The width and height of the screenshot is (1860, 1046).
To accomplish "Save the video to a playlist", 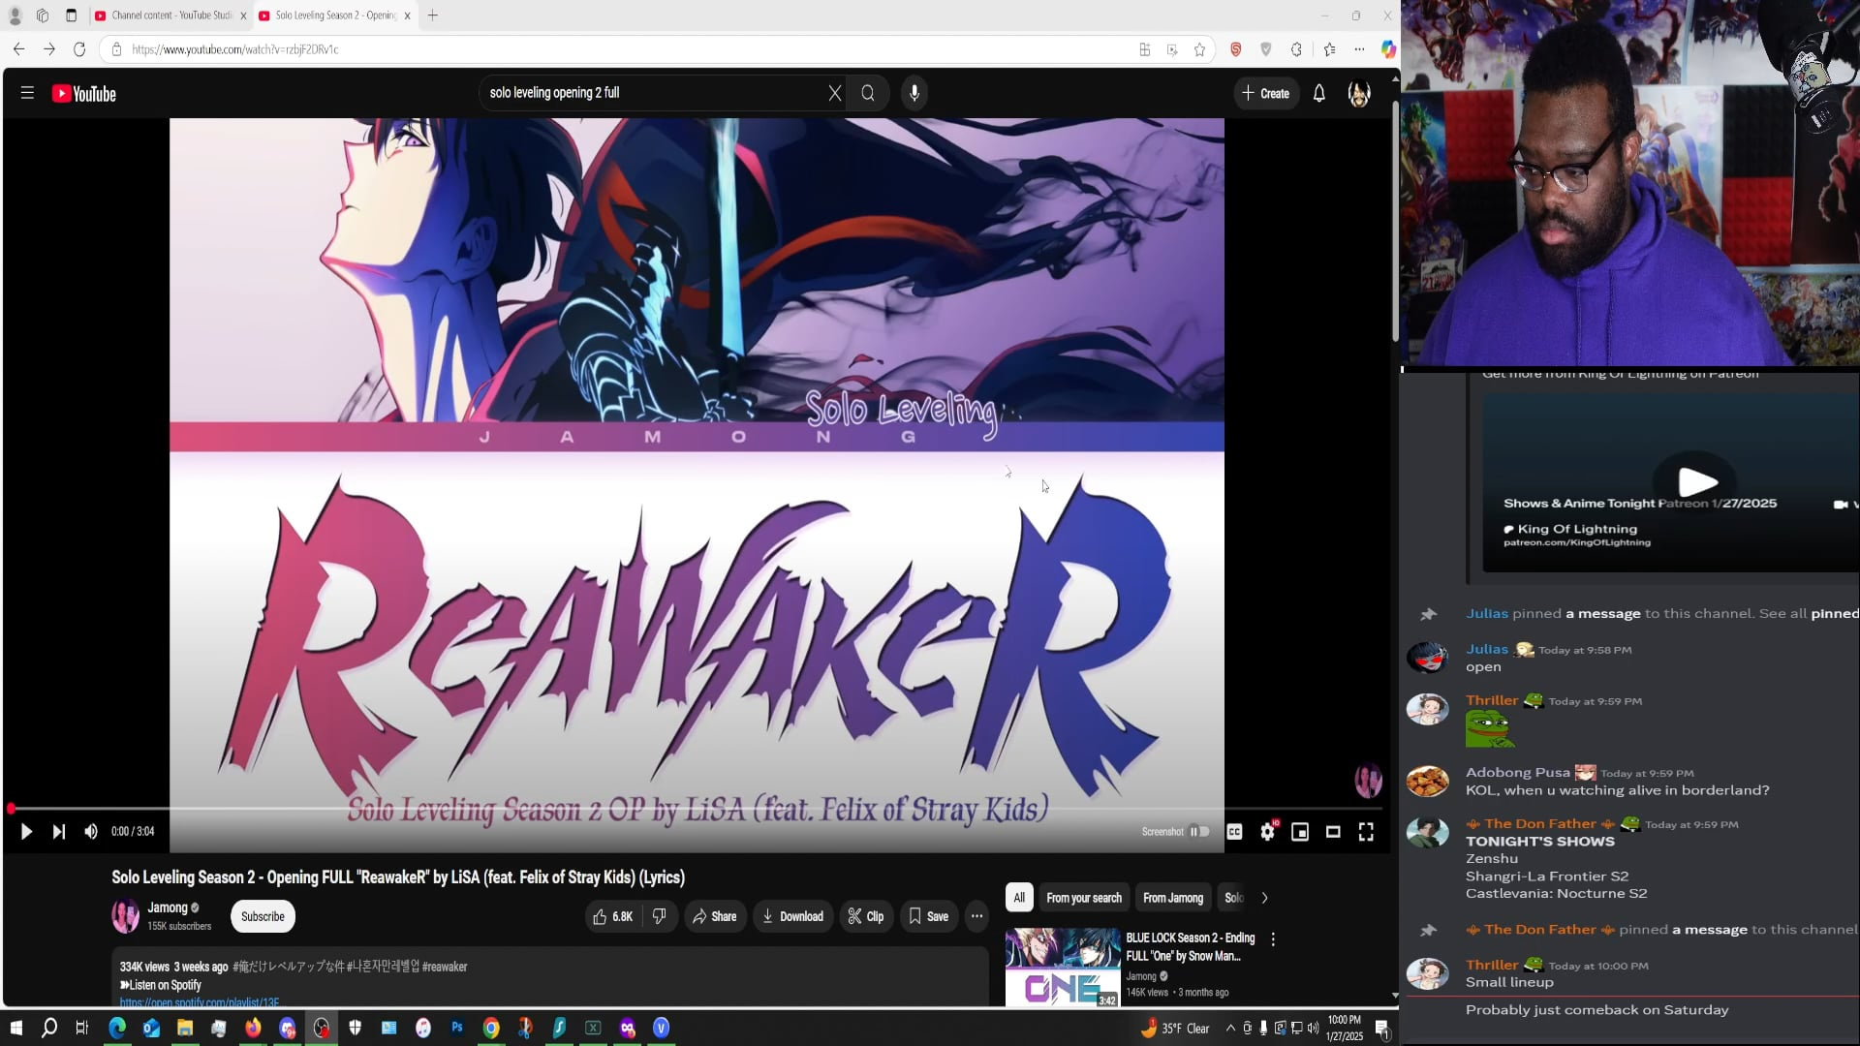I will tap(928, 916).
